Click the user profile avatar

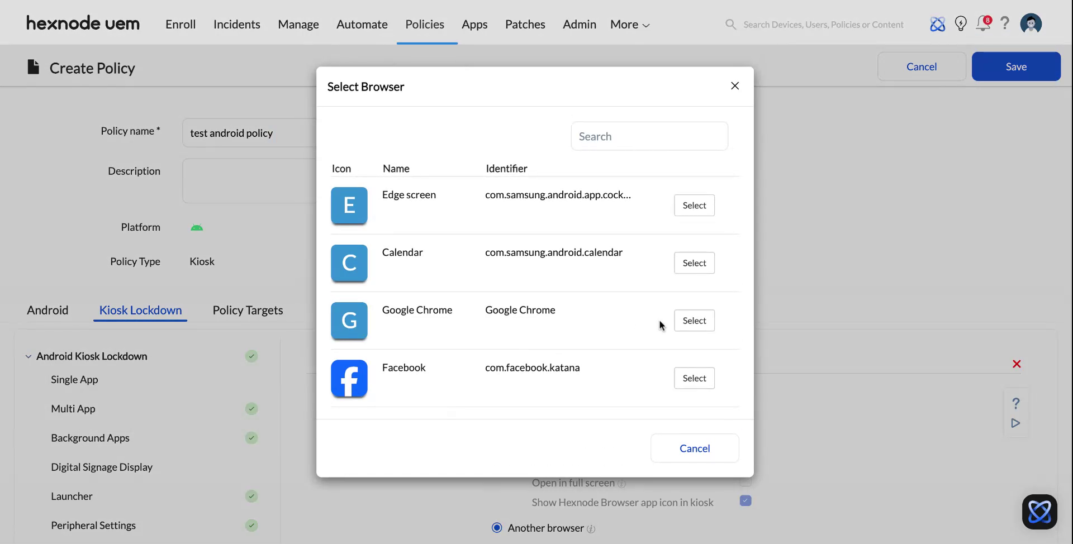click(1031, 23)
